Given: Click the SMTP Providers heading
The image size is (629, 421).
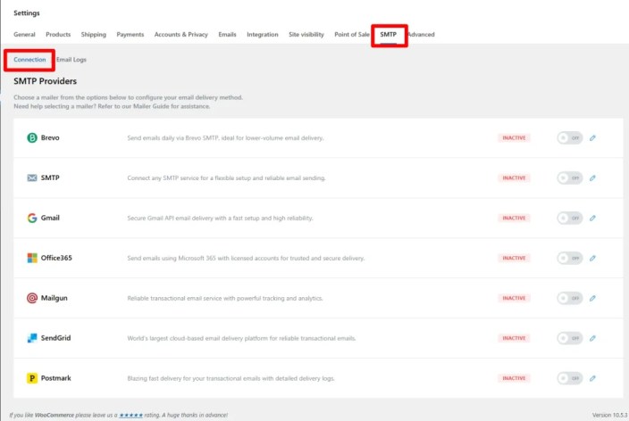Looking at the screenshot, I should coord(45,81).
